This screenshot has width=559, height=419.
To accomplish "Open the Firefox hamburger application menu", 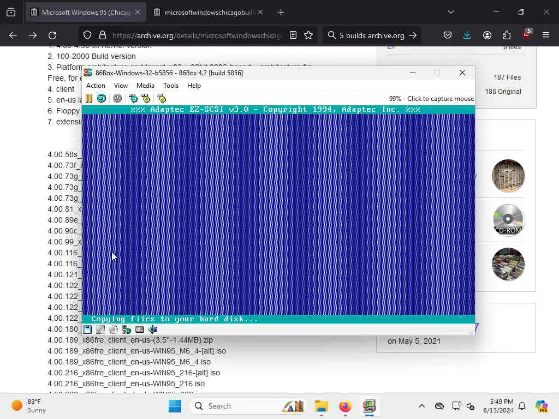I will point(546,35).
